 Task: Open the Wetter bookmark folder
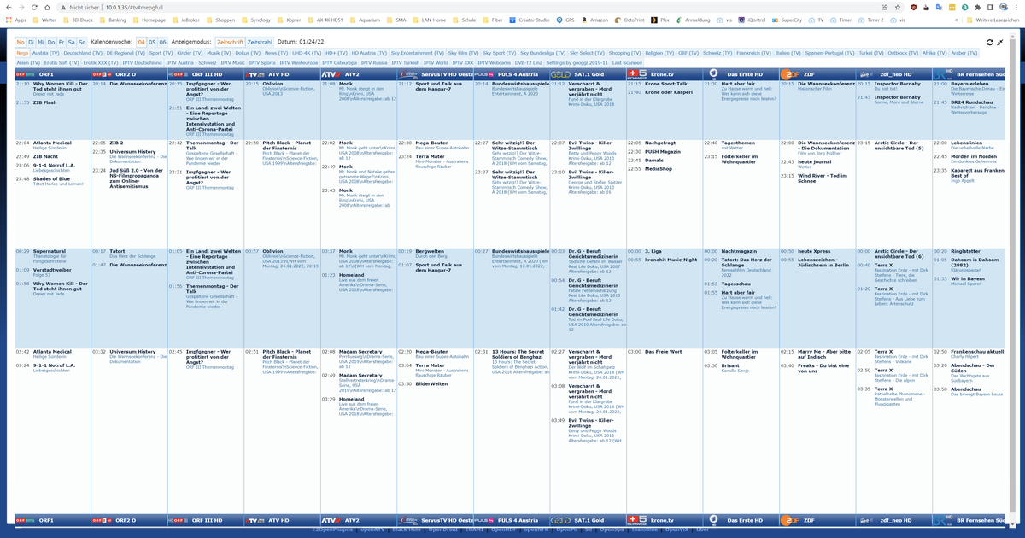(44, 19)
